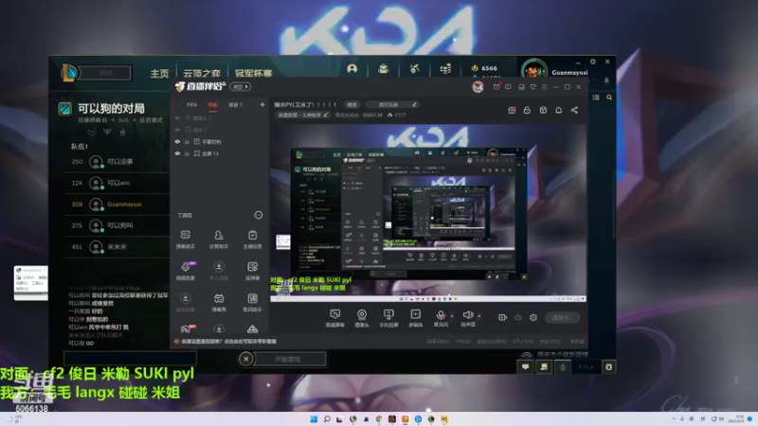758x426 pixels.
Task: Add camera source
Action: click(x=362, y=318)
